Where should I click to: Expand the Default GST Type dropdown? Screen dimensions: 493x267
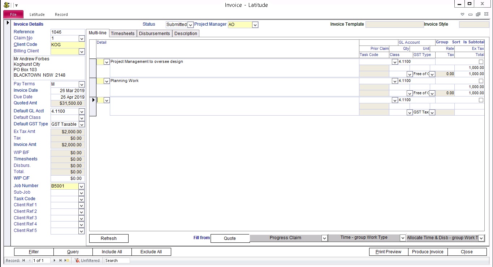(82, 124)
